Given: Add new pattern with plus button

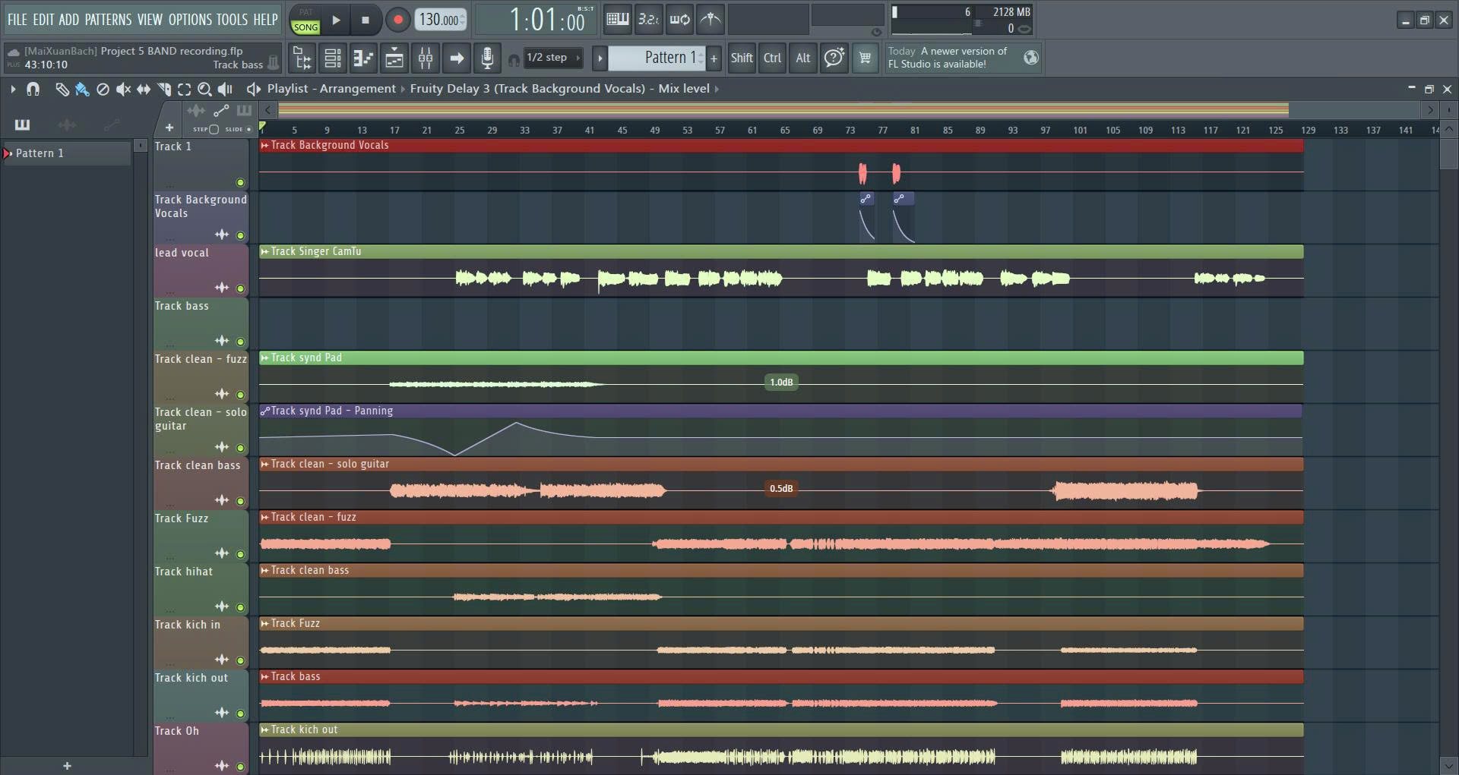Looking at the screenshot, I should [714, 58].
